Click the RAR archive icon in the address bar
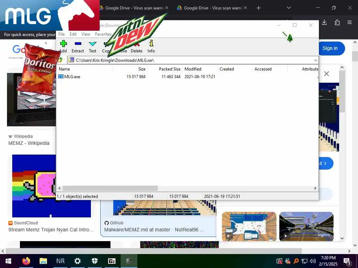The image size is (358, 268). coord(71,60)
